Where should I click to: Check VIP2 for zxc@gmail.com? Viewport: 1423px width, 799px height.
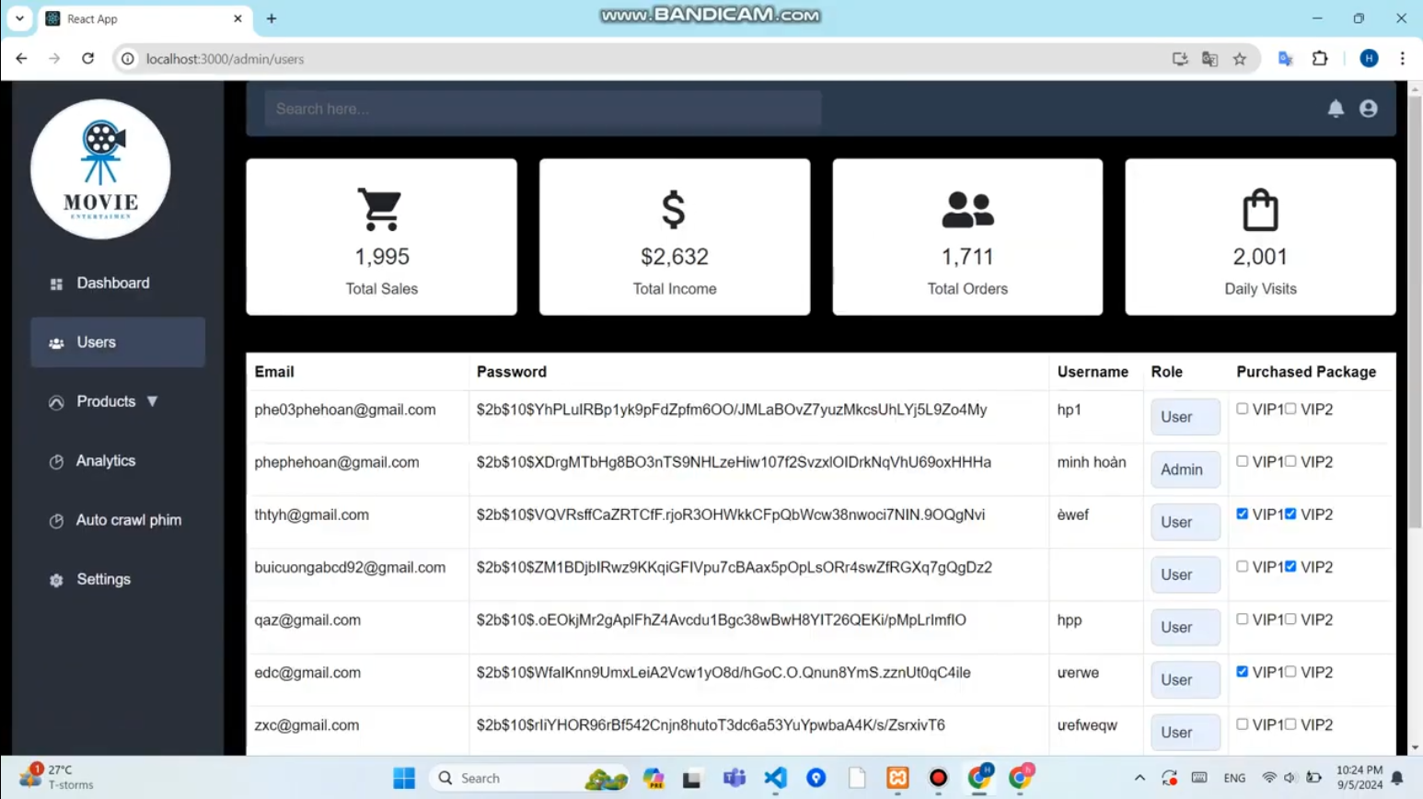tap(1290, 724)
